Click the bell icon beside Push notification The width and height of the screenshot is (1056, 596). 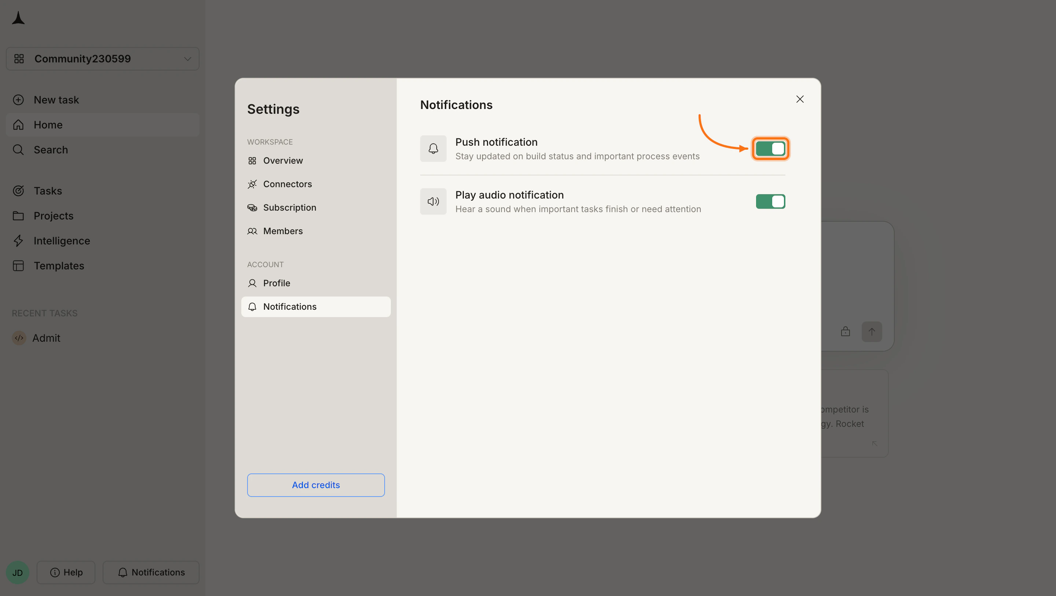[433, 149]
